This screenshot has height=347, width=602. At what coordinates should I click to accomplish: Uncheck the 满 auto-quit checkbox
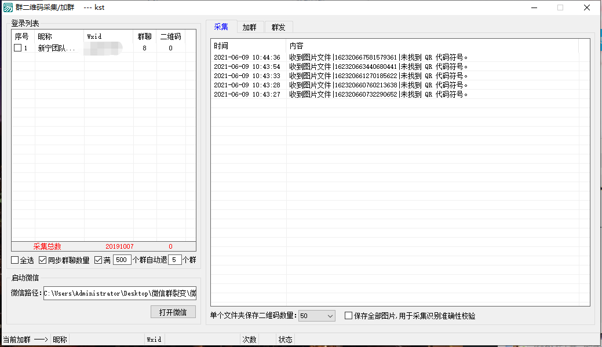coord(98,260)
